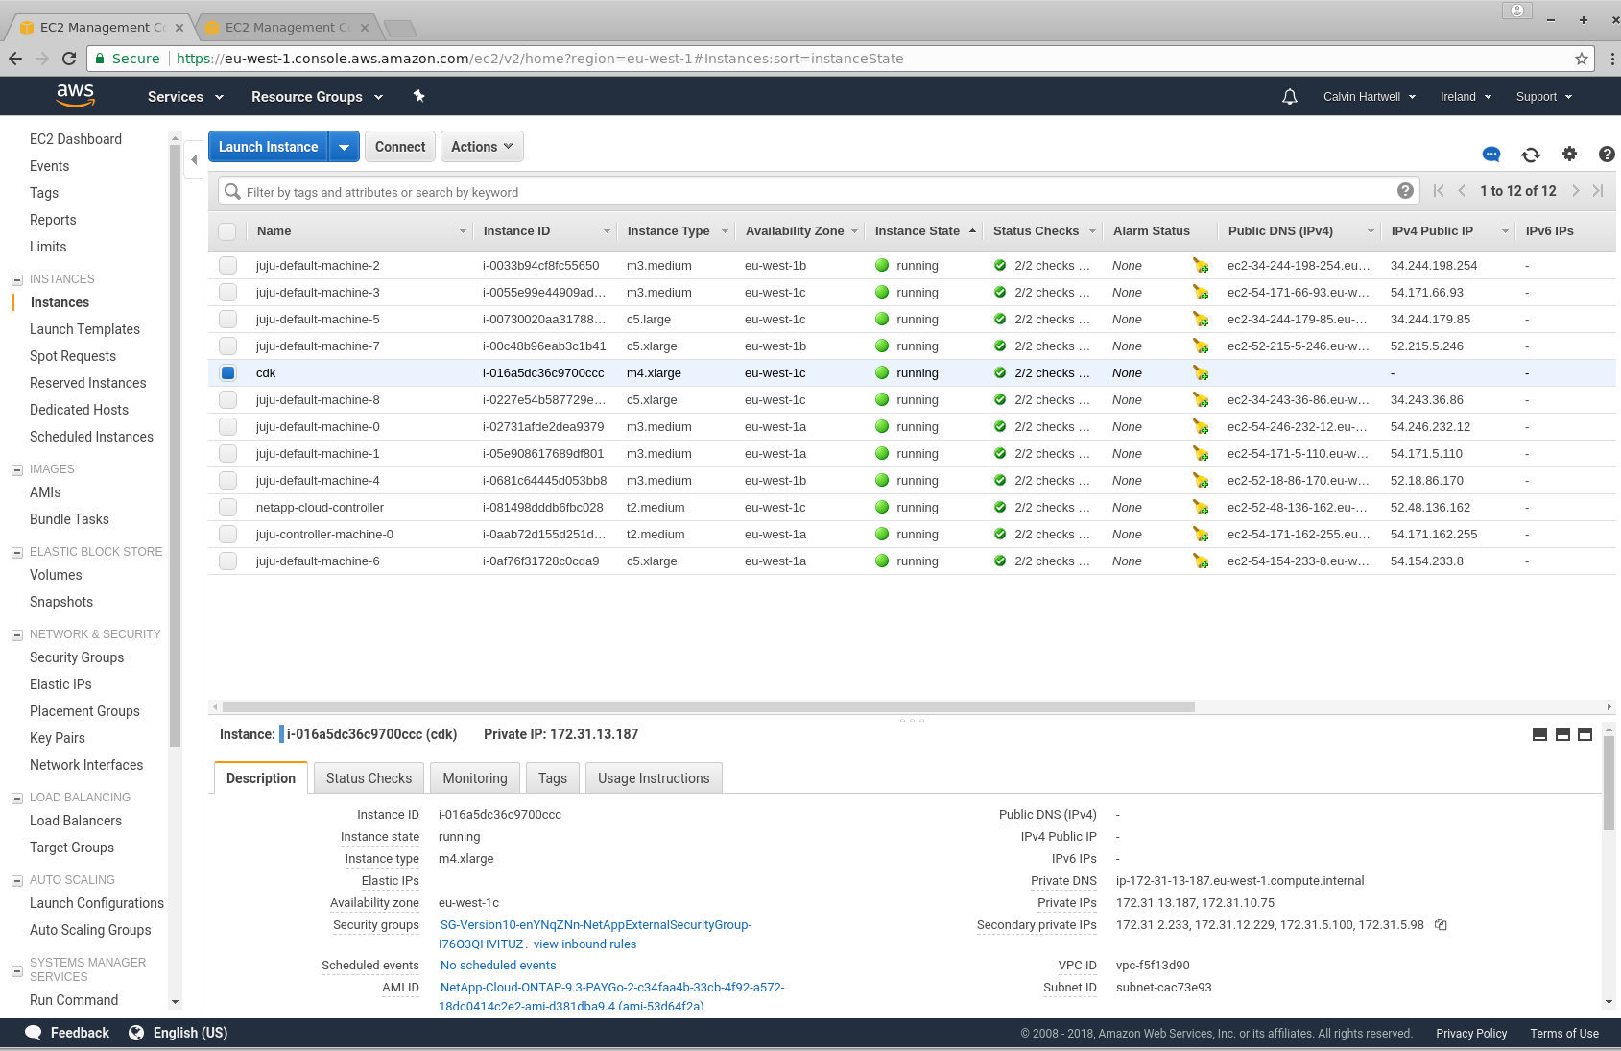The image size is (1621, 1051).
Task: Open Security Groups in sidebar
Action: pyautogui.click(x=77, y=657)
